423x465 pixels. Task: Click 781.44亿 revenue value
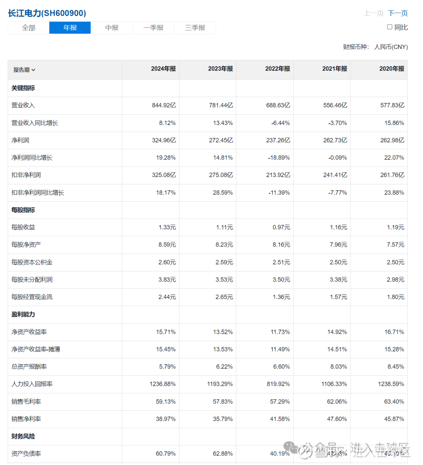pos(221,105)
